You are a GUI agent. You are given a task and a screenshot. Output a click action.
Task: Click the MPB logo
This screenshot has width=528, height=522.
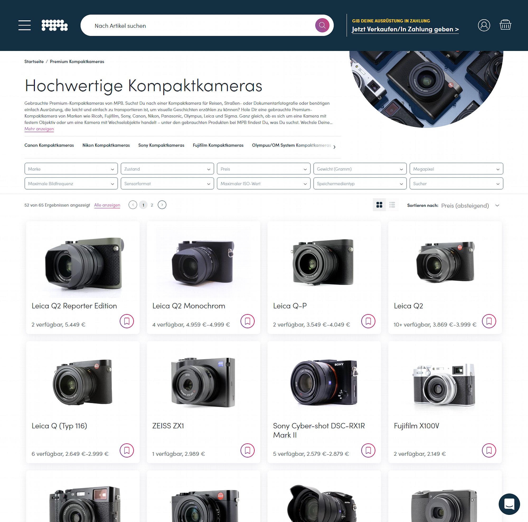pos(54,25)
